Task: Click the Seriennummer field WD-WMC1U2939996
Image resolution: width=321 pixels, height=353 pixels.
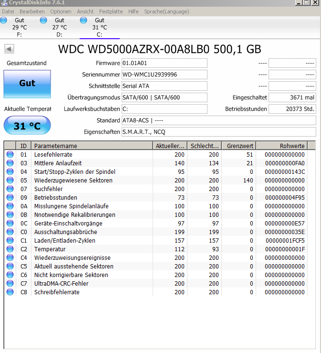Action: (x=165, y=75)
